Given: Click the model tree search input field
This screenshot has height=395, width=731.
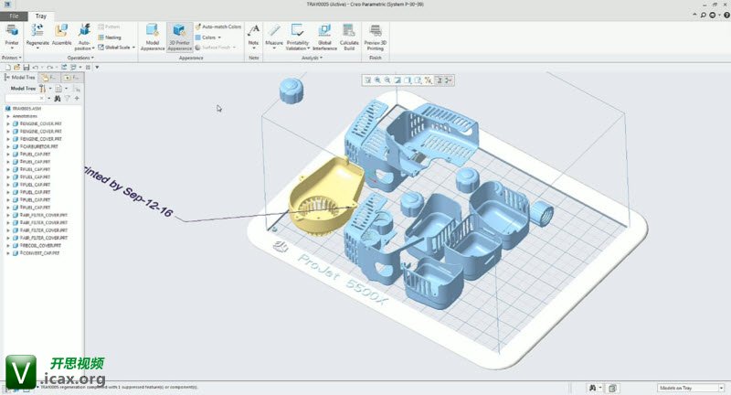Looking at the screenshot, I should [x=25, y=98].
